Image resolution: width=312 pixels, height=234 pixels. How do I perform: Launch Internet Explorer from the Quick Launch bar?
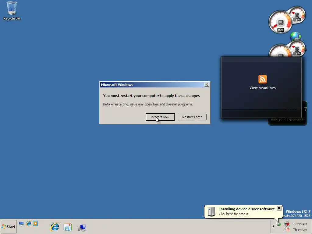pos(28,223)
